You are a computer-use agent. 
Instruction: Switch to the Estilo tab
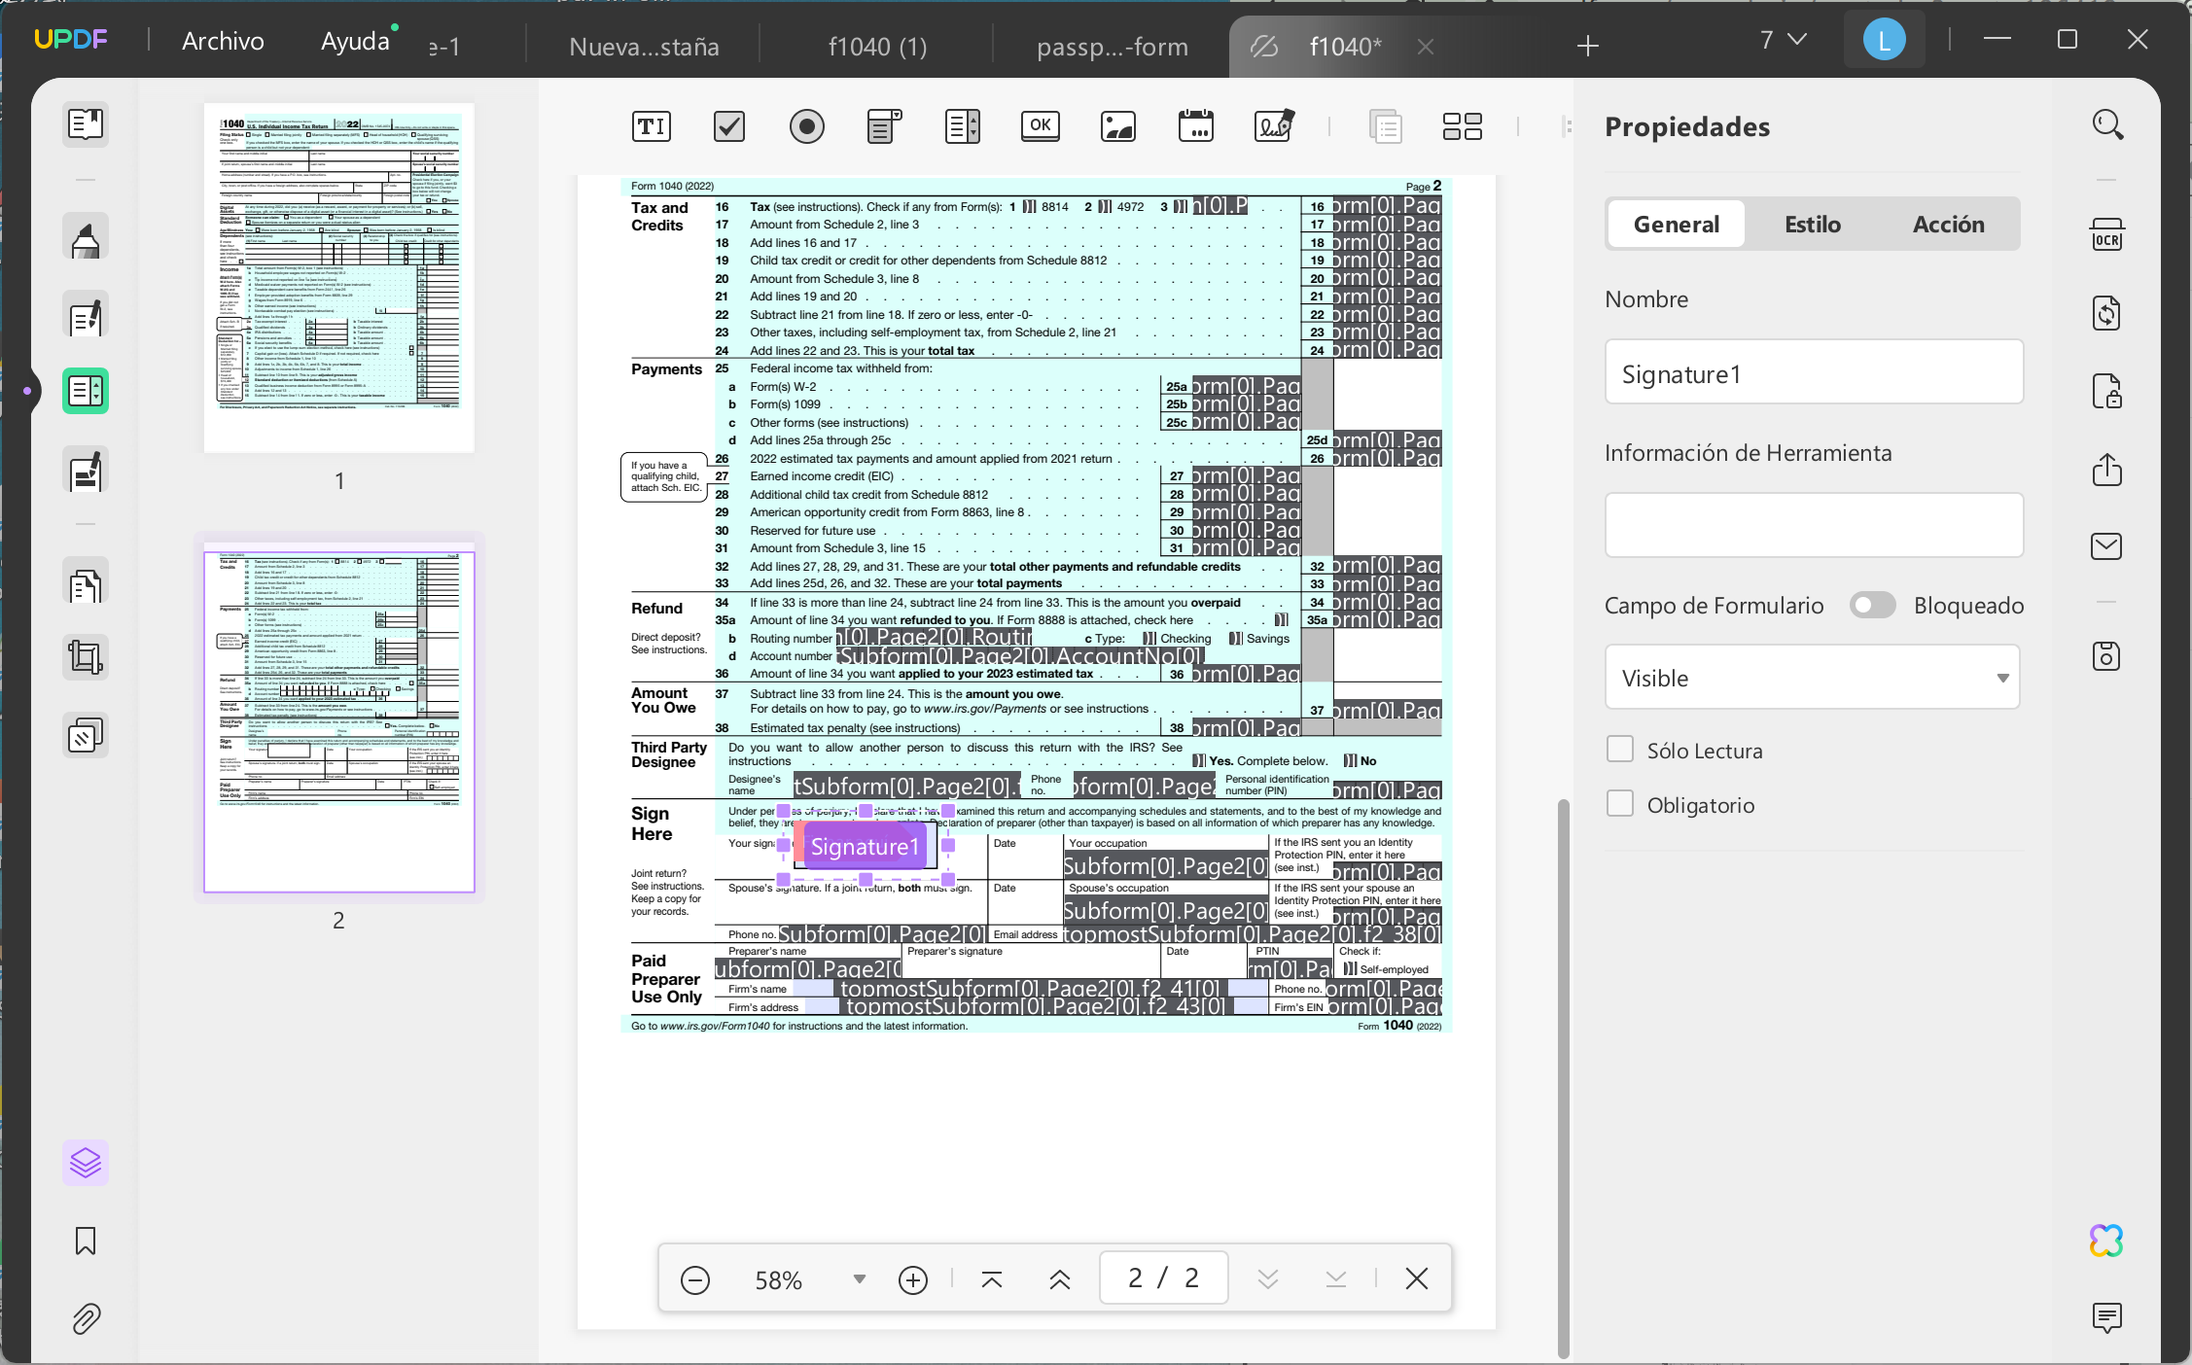[1812, 224]
